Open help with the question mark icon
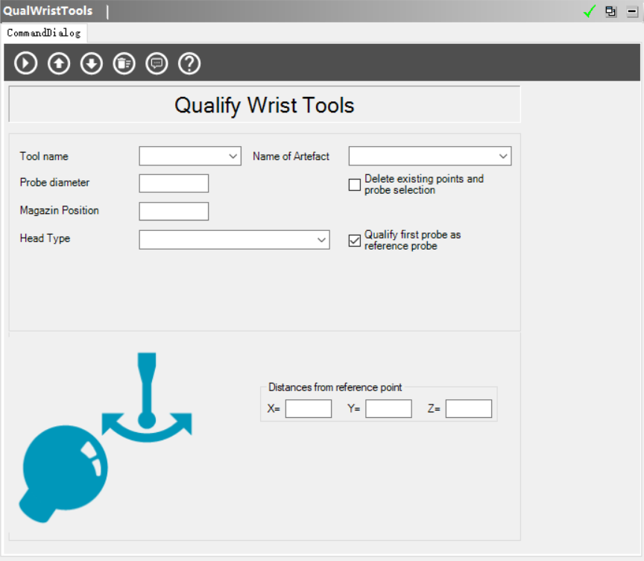 (189, 63)
